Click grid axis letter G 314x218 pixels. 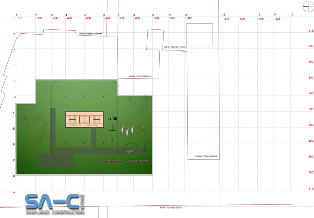(x=15, y=97)
